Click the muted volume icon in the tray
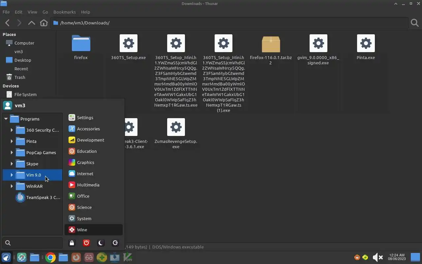 coord(377,257)
